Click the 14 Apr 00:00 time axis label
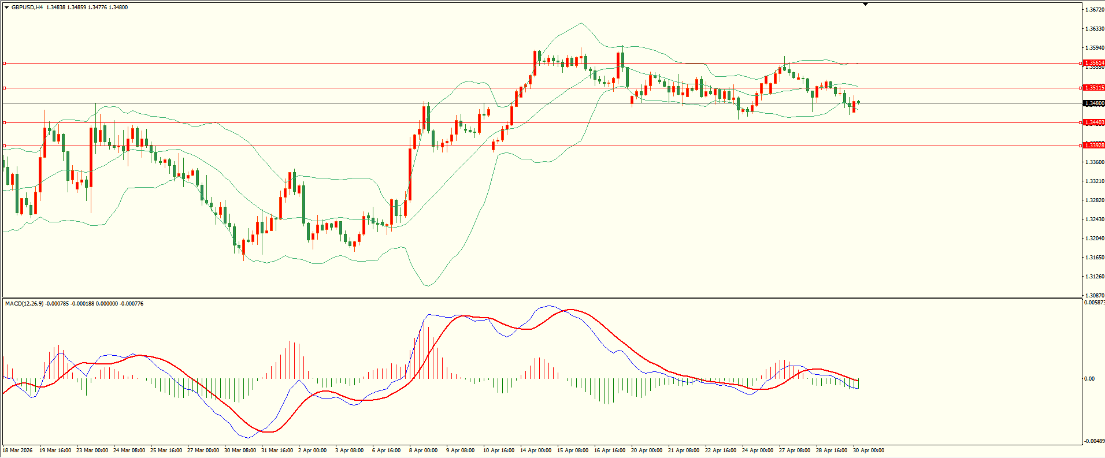 pos(536,450)
